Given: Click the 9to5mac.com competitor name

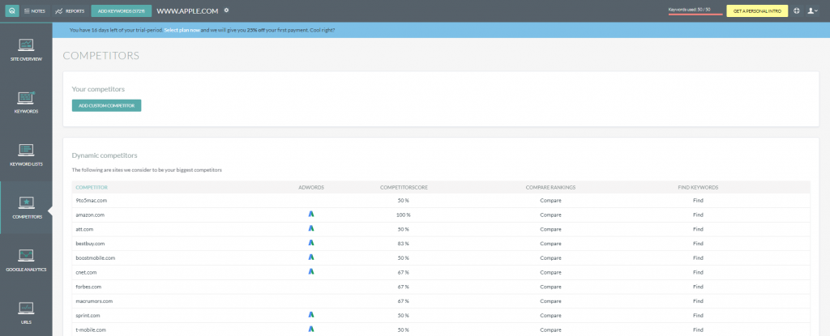Looking at the screenshot, I should (92, 201).
